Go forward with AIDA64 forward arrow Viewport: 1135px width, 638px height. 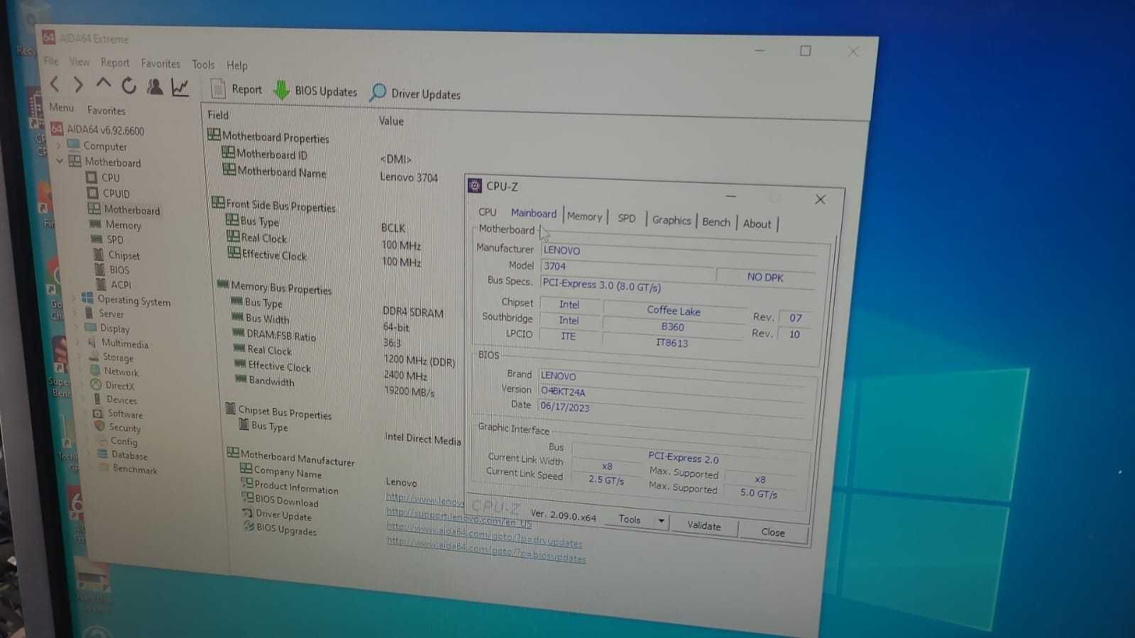[x=79, y=85]
